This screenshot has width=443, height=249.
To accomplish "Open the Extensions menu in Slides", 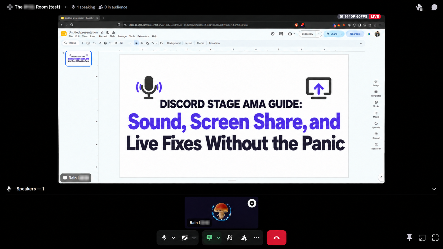I will click(143, 37).
